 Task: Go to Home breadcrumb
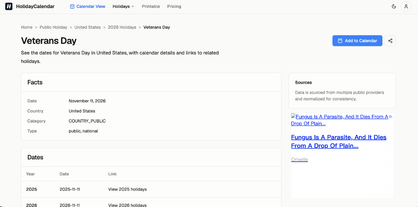coord(27,27)
